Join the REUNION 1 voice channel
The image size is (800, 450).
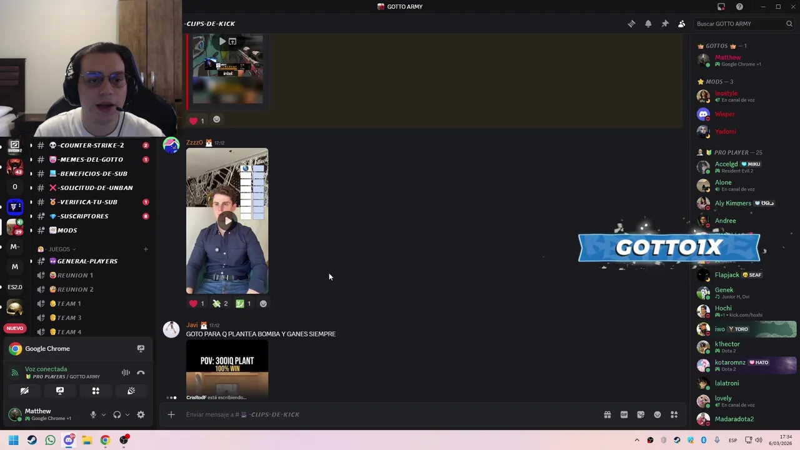(x=92, y=275)
